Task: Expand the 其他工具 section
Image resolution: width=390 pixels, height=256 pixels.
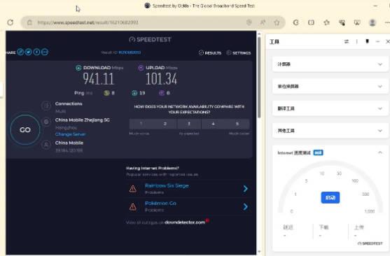Action: [x=330, y=131]
